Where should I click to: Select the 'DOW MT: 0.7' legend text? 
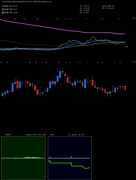click(x=10, y=9)
